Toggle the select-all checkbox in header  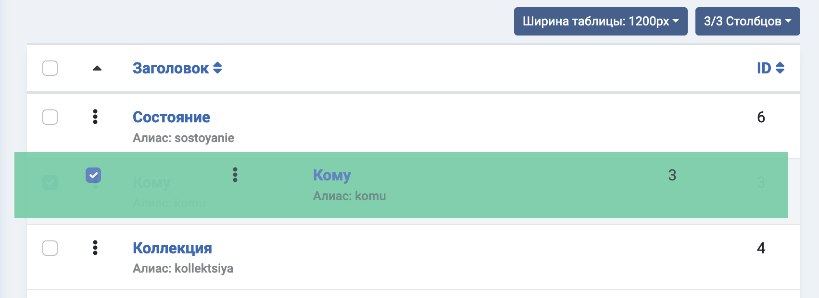(50, 68)
